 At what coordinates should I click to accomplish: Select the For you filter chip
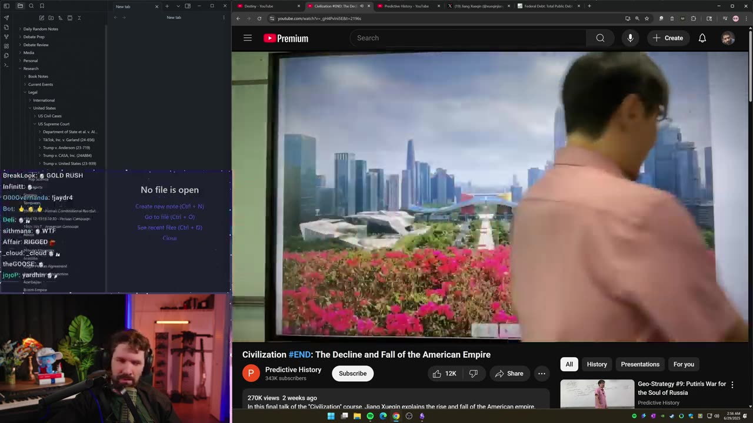pos(684,364)
